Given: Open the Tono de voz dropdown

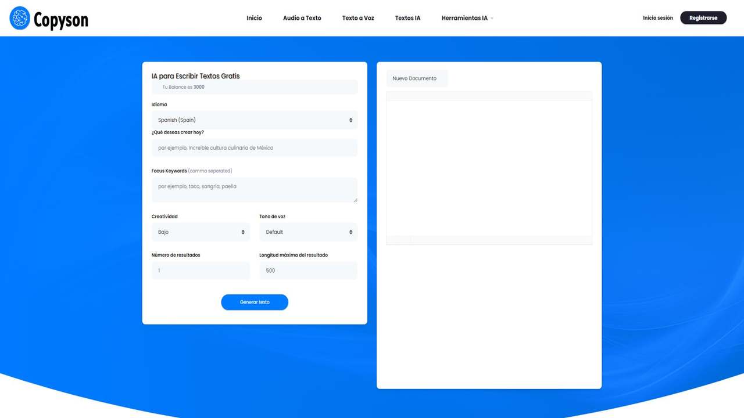Looking at the screenshot, I should (308, 232).
